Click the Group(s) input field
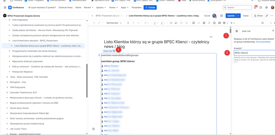The width and height of the screenshot is (275, 135). tap(254, 53)
